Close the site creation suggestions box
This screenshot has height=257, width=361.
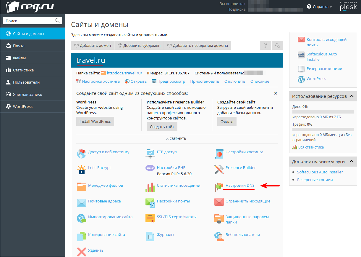tap(276, 93)
